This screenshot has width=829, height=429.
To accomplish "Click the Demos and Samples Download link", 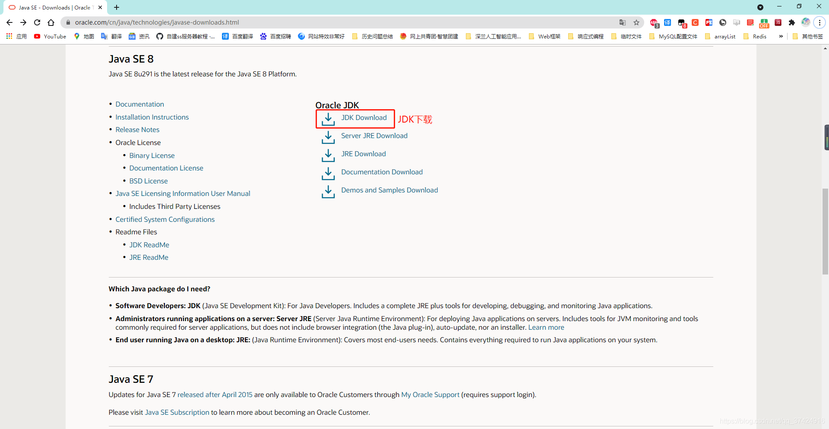I will pos(389,190).
